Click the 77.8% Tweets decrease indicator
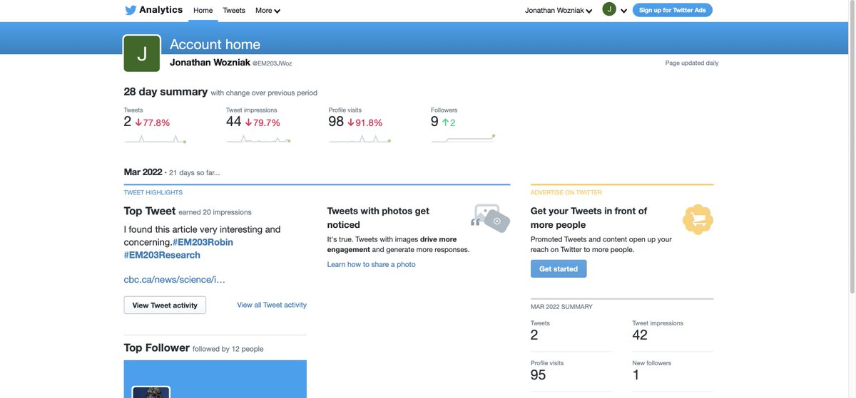Viewport: 856px width, 398px height. tap(153, 122)
